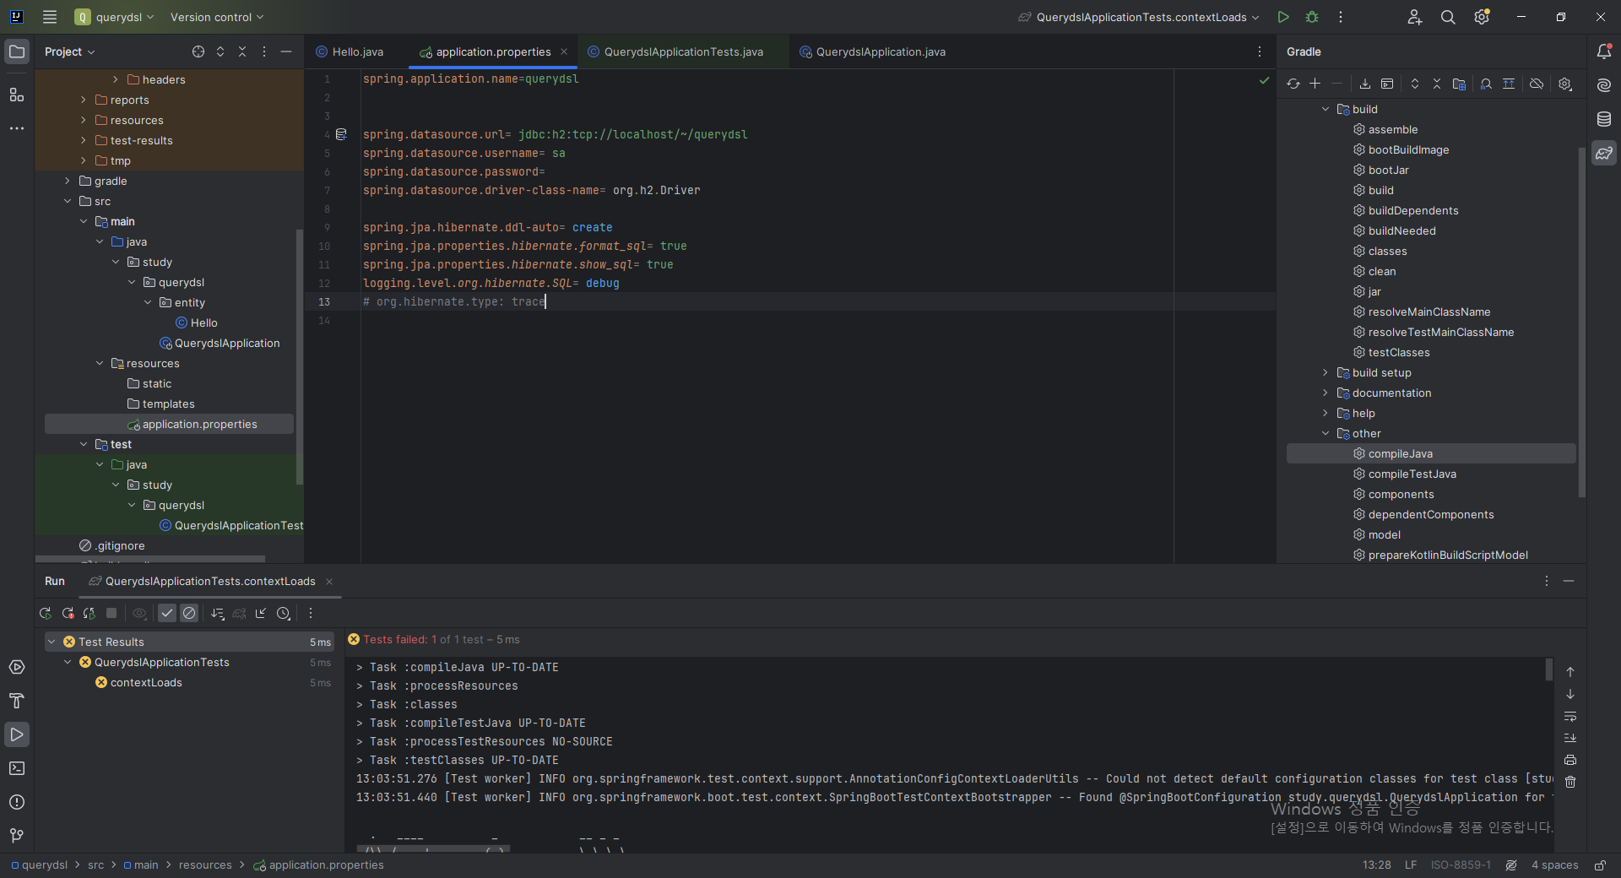Select the bootJar Gradle task
The height and width of the screenshot is (878, 1621).
tap(1389, 170)
